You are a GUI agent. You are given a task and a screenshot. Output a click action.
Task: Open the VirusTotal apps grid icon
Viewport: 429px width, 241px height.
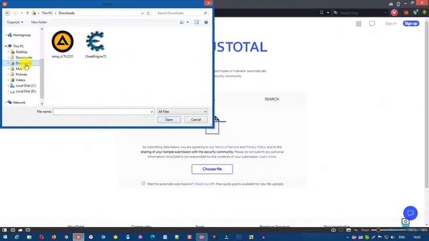coord(359,24)
